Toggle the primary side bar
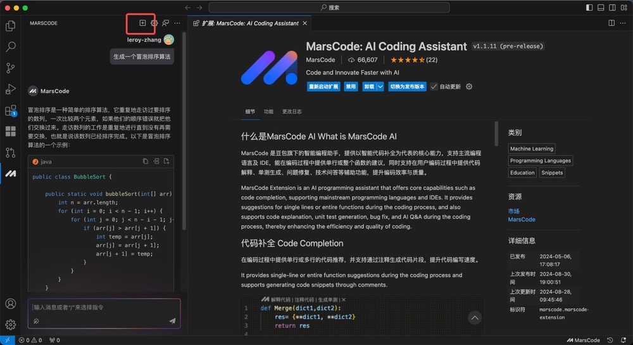The height and width of the screenshot is (345, 633). click(x=589, y=8)
